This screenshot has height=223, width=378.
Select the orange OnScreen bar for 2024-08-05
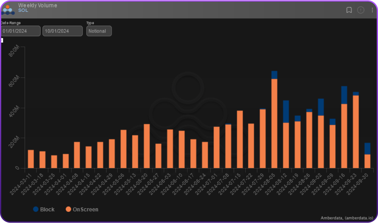tap(274, 124)
